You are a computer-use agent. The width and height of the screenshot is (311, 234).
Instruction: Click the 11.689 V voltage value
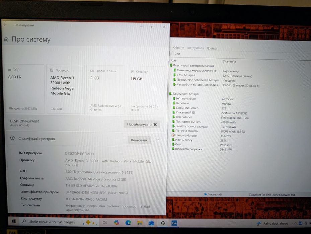click(x=226, y=136)
